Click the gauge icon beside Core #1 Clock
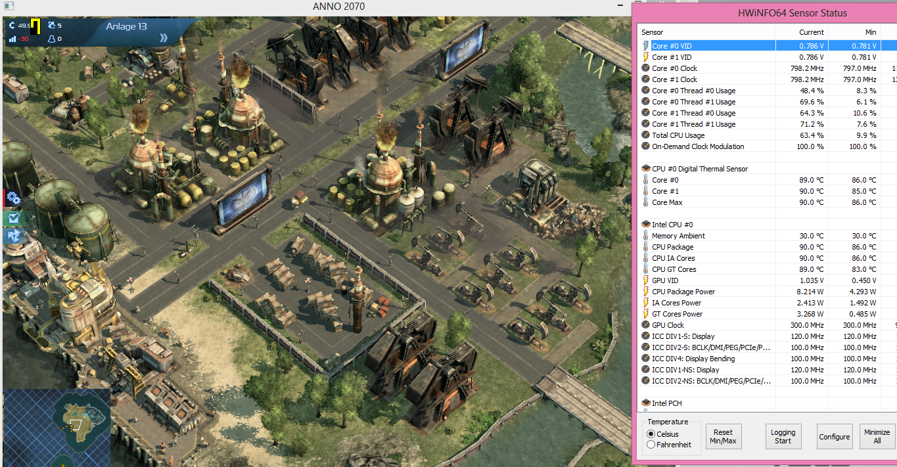Screen dimensions: 897x467 click(x=645, y=79)
